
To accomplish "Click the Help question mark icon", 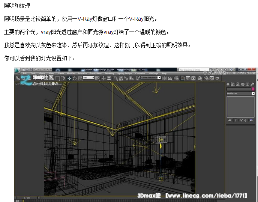I will pyautogui.click(x=231, y=70).
